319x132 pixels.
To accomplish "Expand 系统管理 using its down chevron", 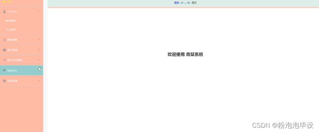I will tap(39, 80).
